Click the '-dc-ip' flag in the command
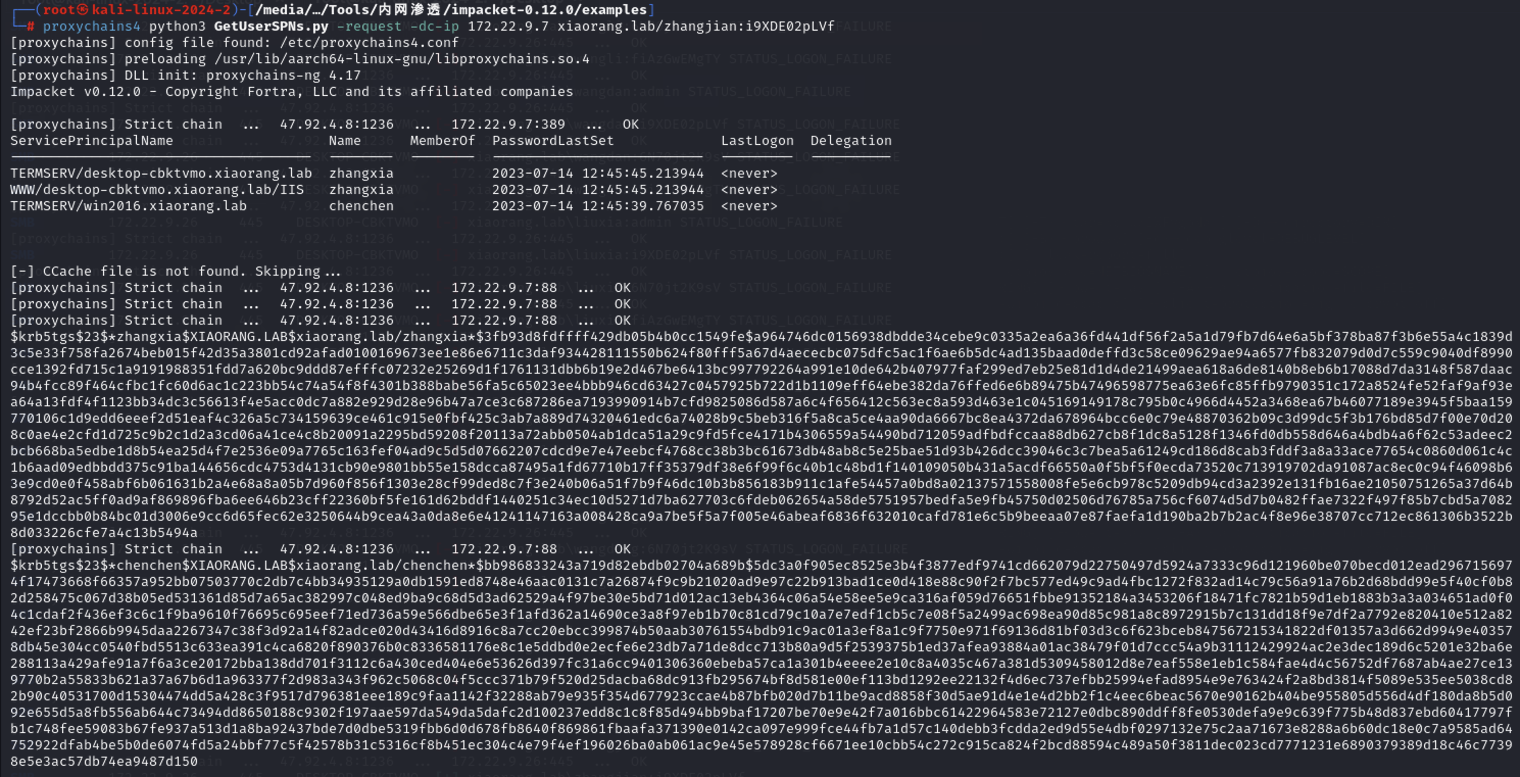The image size is (1520, 777). pyautogui.click(x=434, y=27)
